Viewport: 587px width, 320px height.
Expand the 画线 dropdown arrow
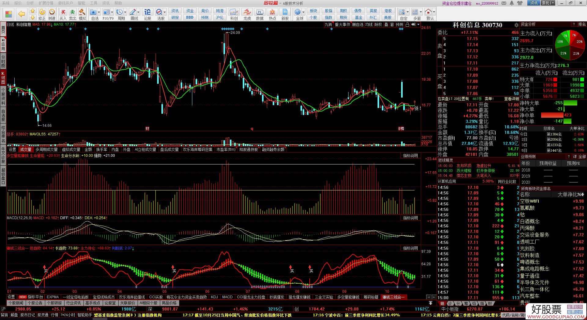pos(138,12)
